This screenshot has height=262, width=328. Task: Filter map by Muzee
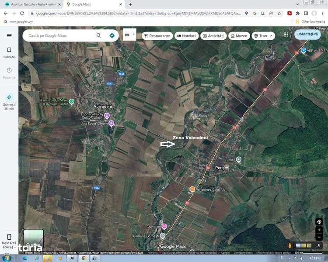point(239,36)
